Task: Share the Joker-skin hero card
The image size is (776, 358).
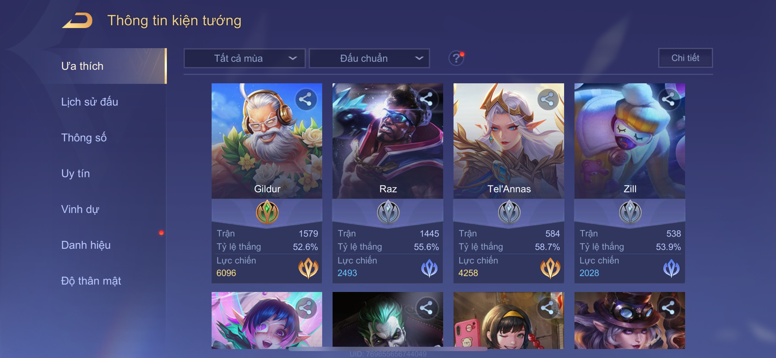Action: pos(427,308)
